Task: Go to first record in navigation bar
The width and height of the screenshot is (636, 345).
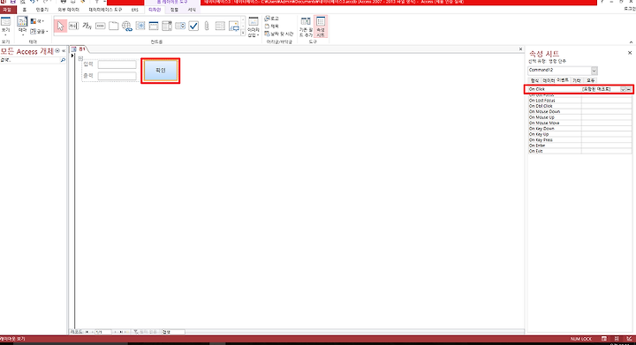Action: (87, 332)
